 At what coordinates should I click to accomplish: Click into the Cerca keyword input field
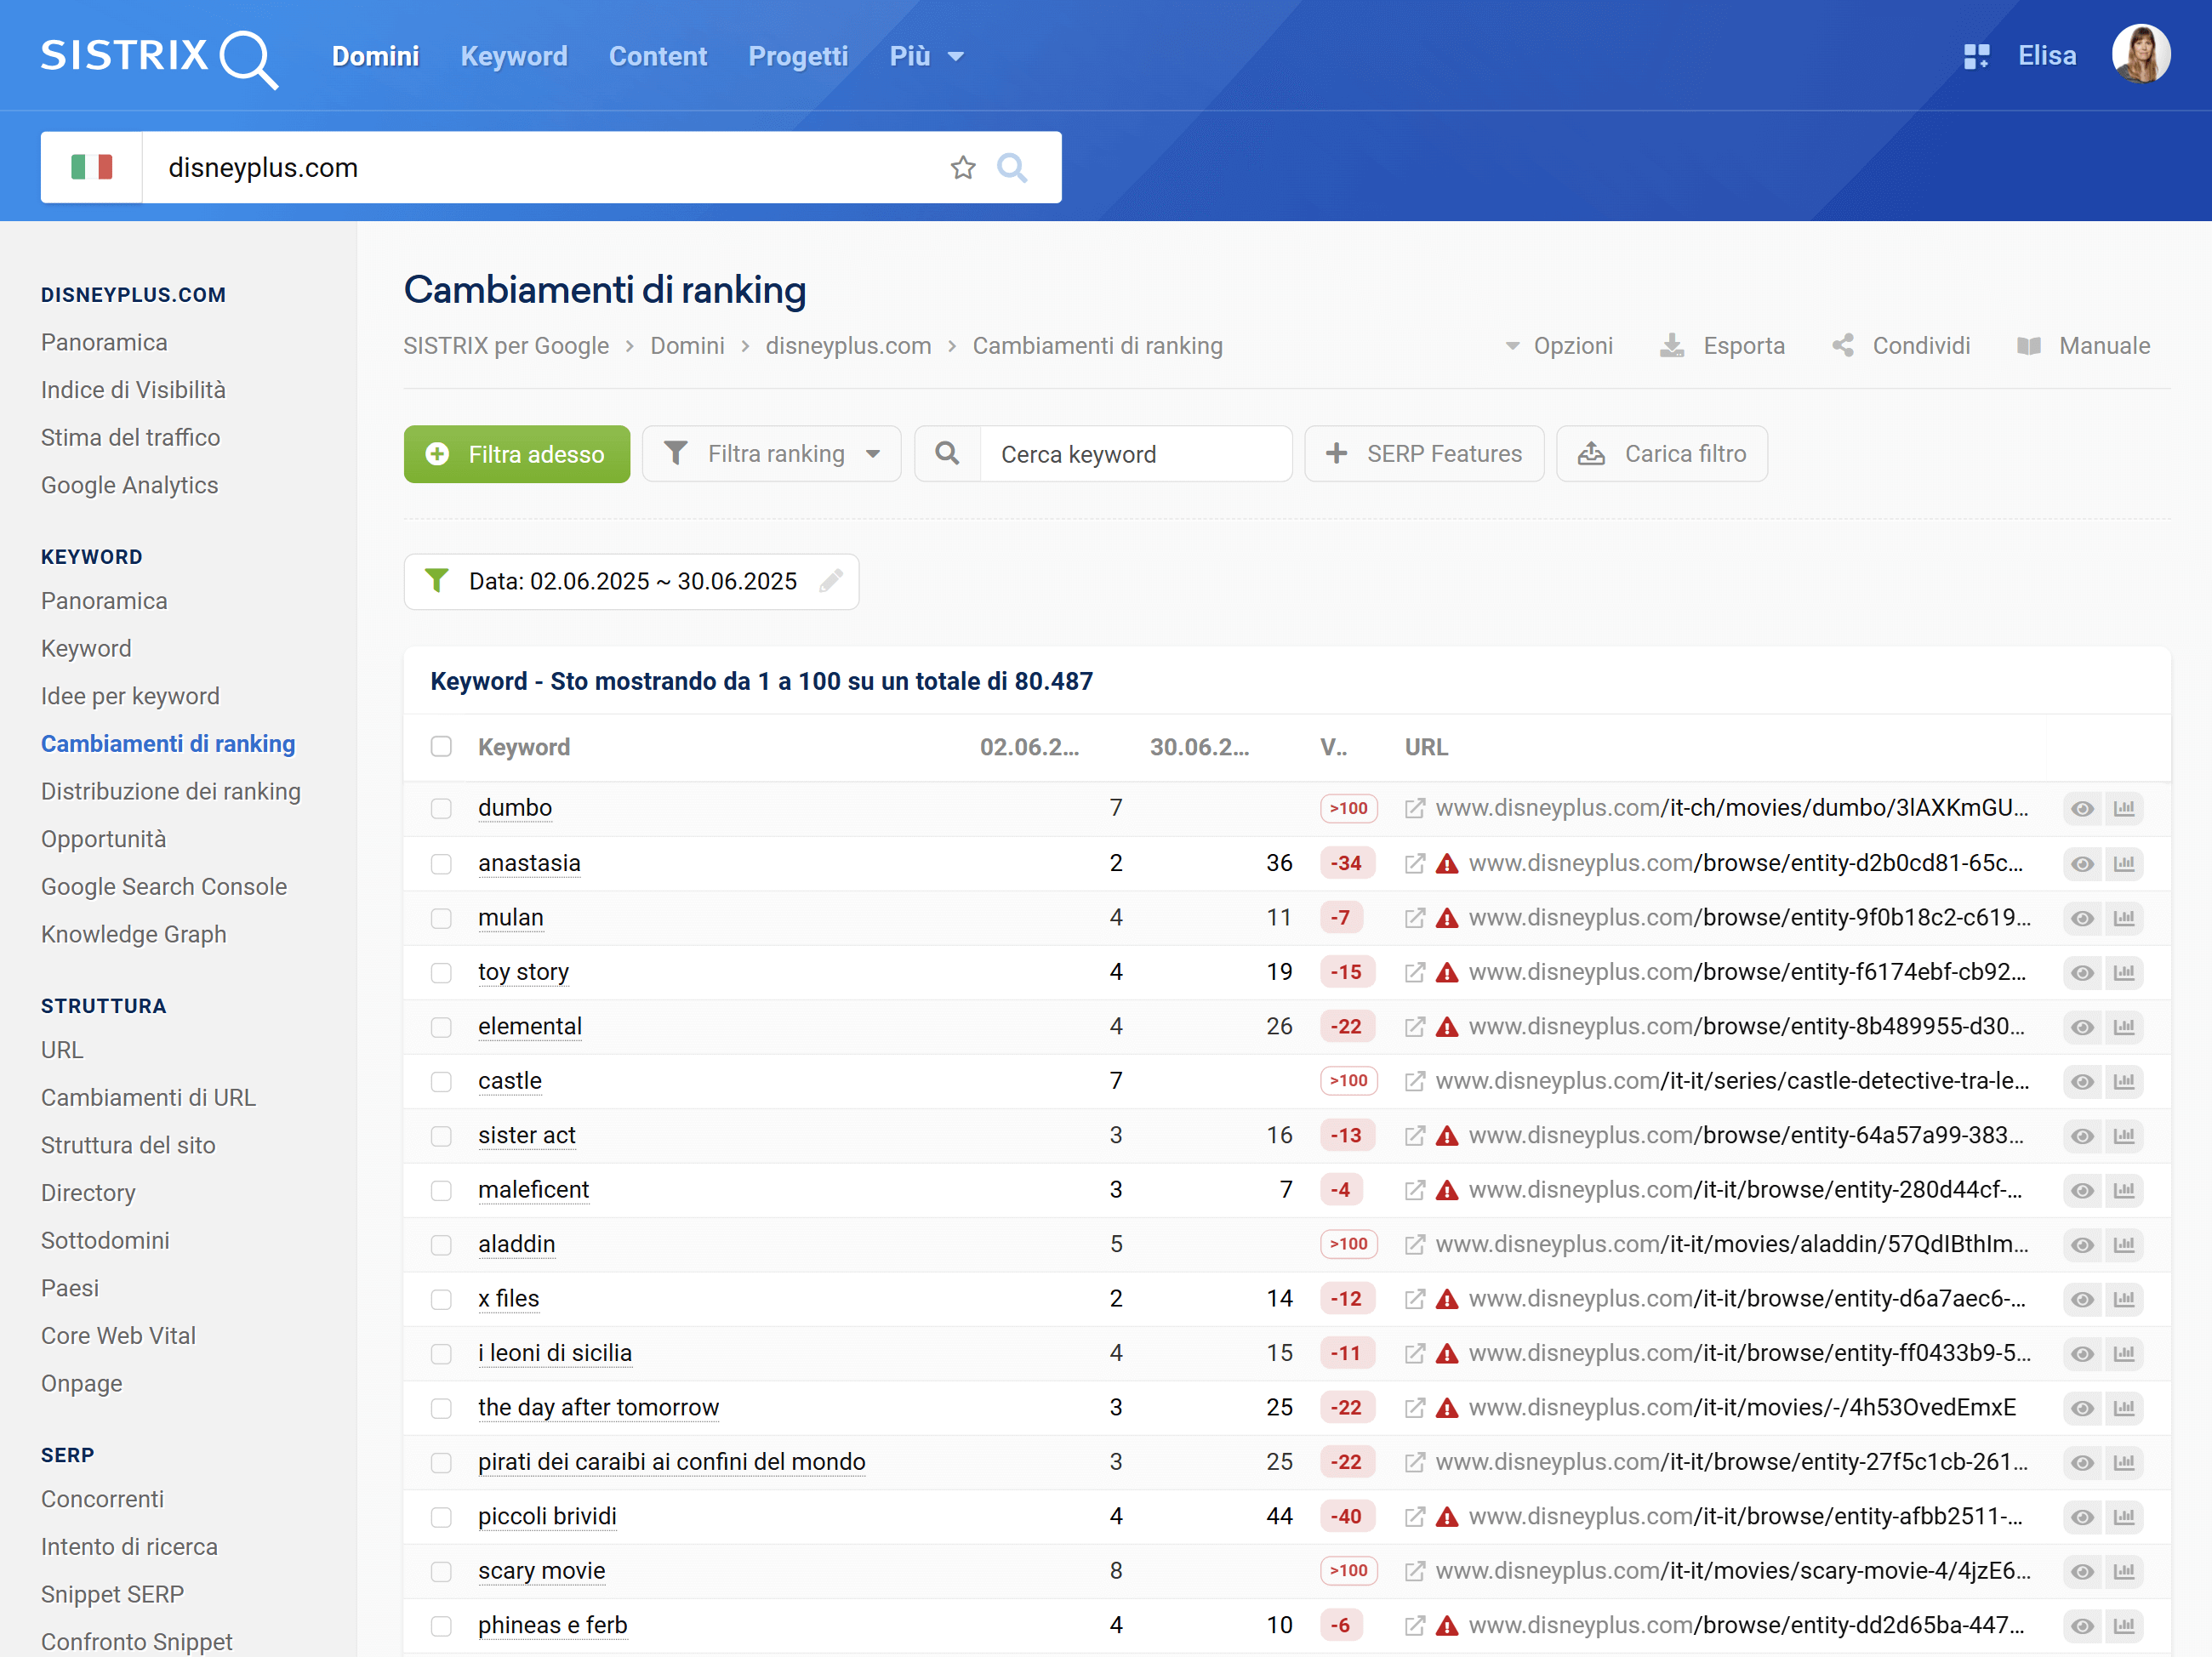point(1135,454)
